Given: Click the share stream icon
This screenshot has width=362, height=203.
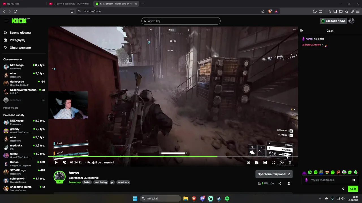Looking at the screenshot, I should 280,184.
